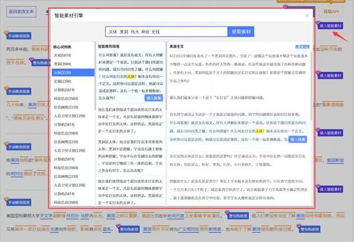Open the 广义相对论 link in the article
The image size is (354, 242).
(x=189, y=229)
